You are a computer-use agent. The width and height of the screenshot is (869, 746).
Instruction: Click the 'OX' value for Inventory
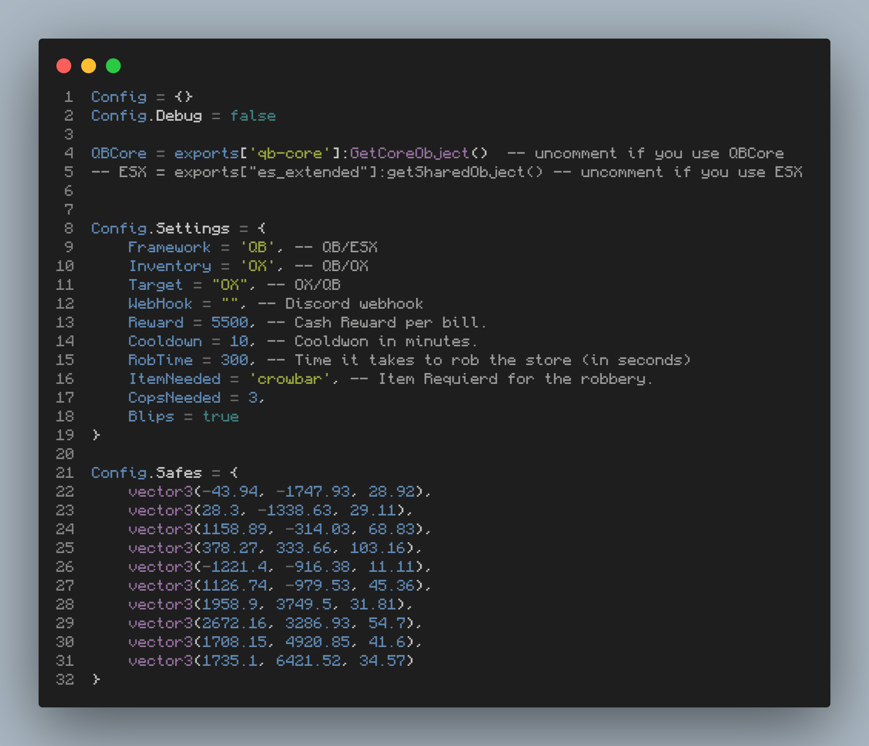[257, 266]
